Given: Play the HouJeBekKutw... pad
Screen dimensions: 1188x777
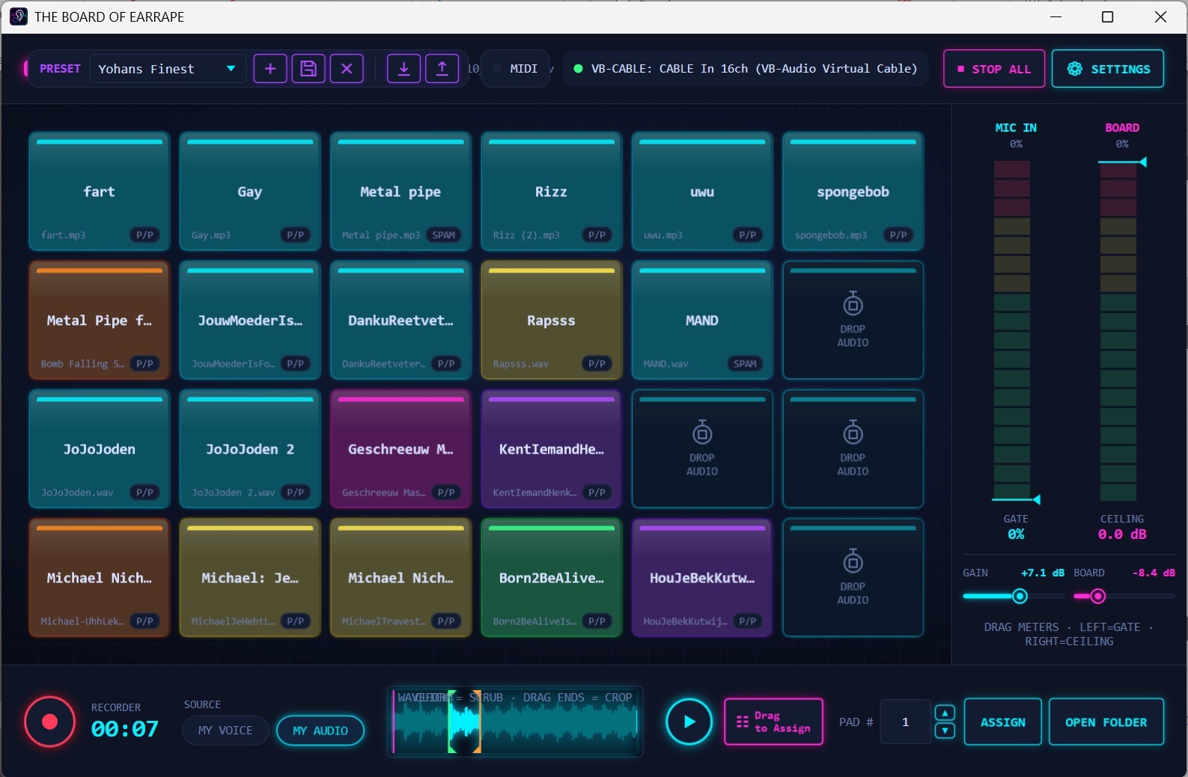Looking at the screenshot, I should click(x=702, y=578).
